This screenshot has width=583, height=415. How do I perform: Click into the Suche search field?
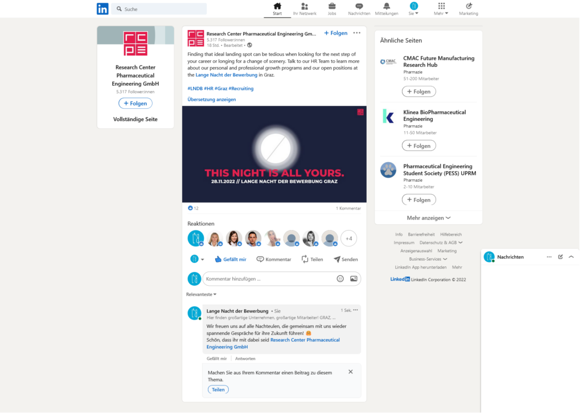tap(159, 9)
